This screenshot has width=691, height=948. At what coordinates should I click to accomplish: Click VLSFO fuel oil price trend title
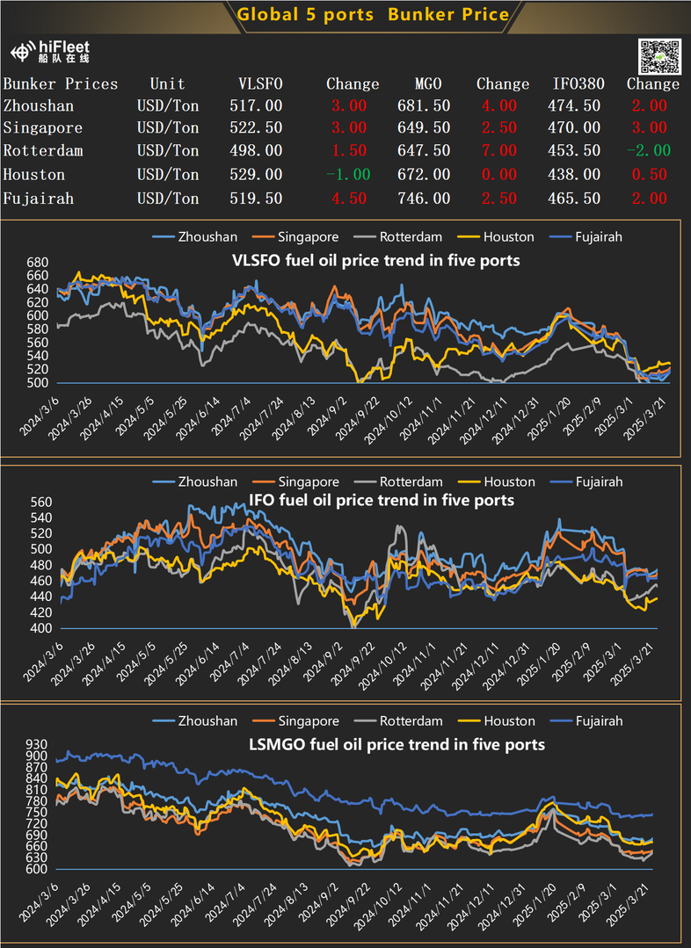[375, 261]
